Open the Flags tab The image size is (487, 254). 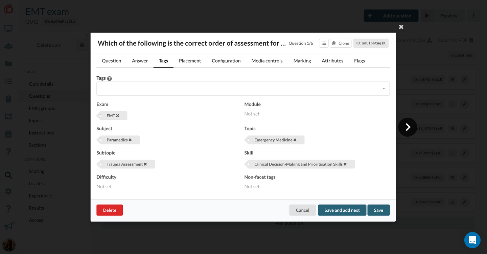point(359,61)
